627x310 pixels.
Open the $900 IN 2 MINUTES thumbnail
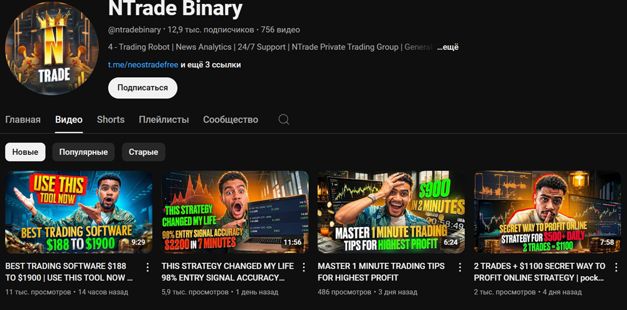tap(391, 212)
